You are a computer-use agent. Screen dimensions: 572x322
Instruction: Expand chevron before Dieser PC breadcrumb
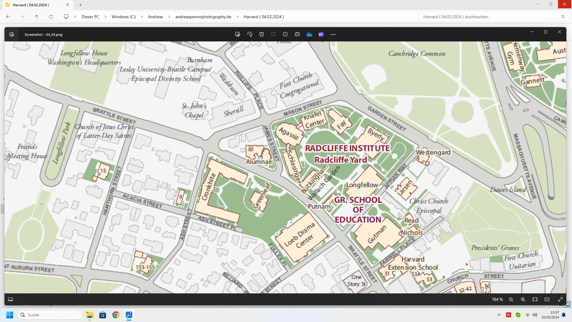(75, 17)
